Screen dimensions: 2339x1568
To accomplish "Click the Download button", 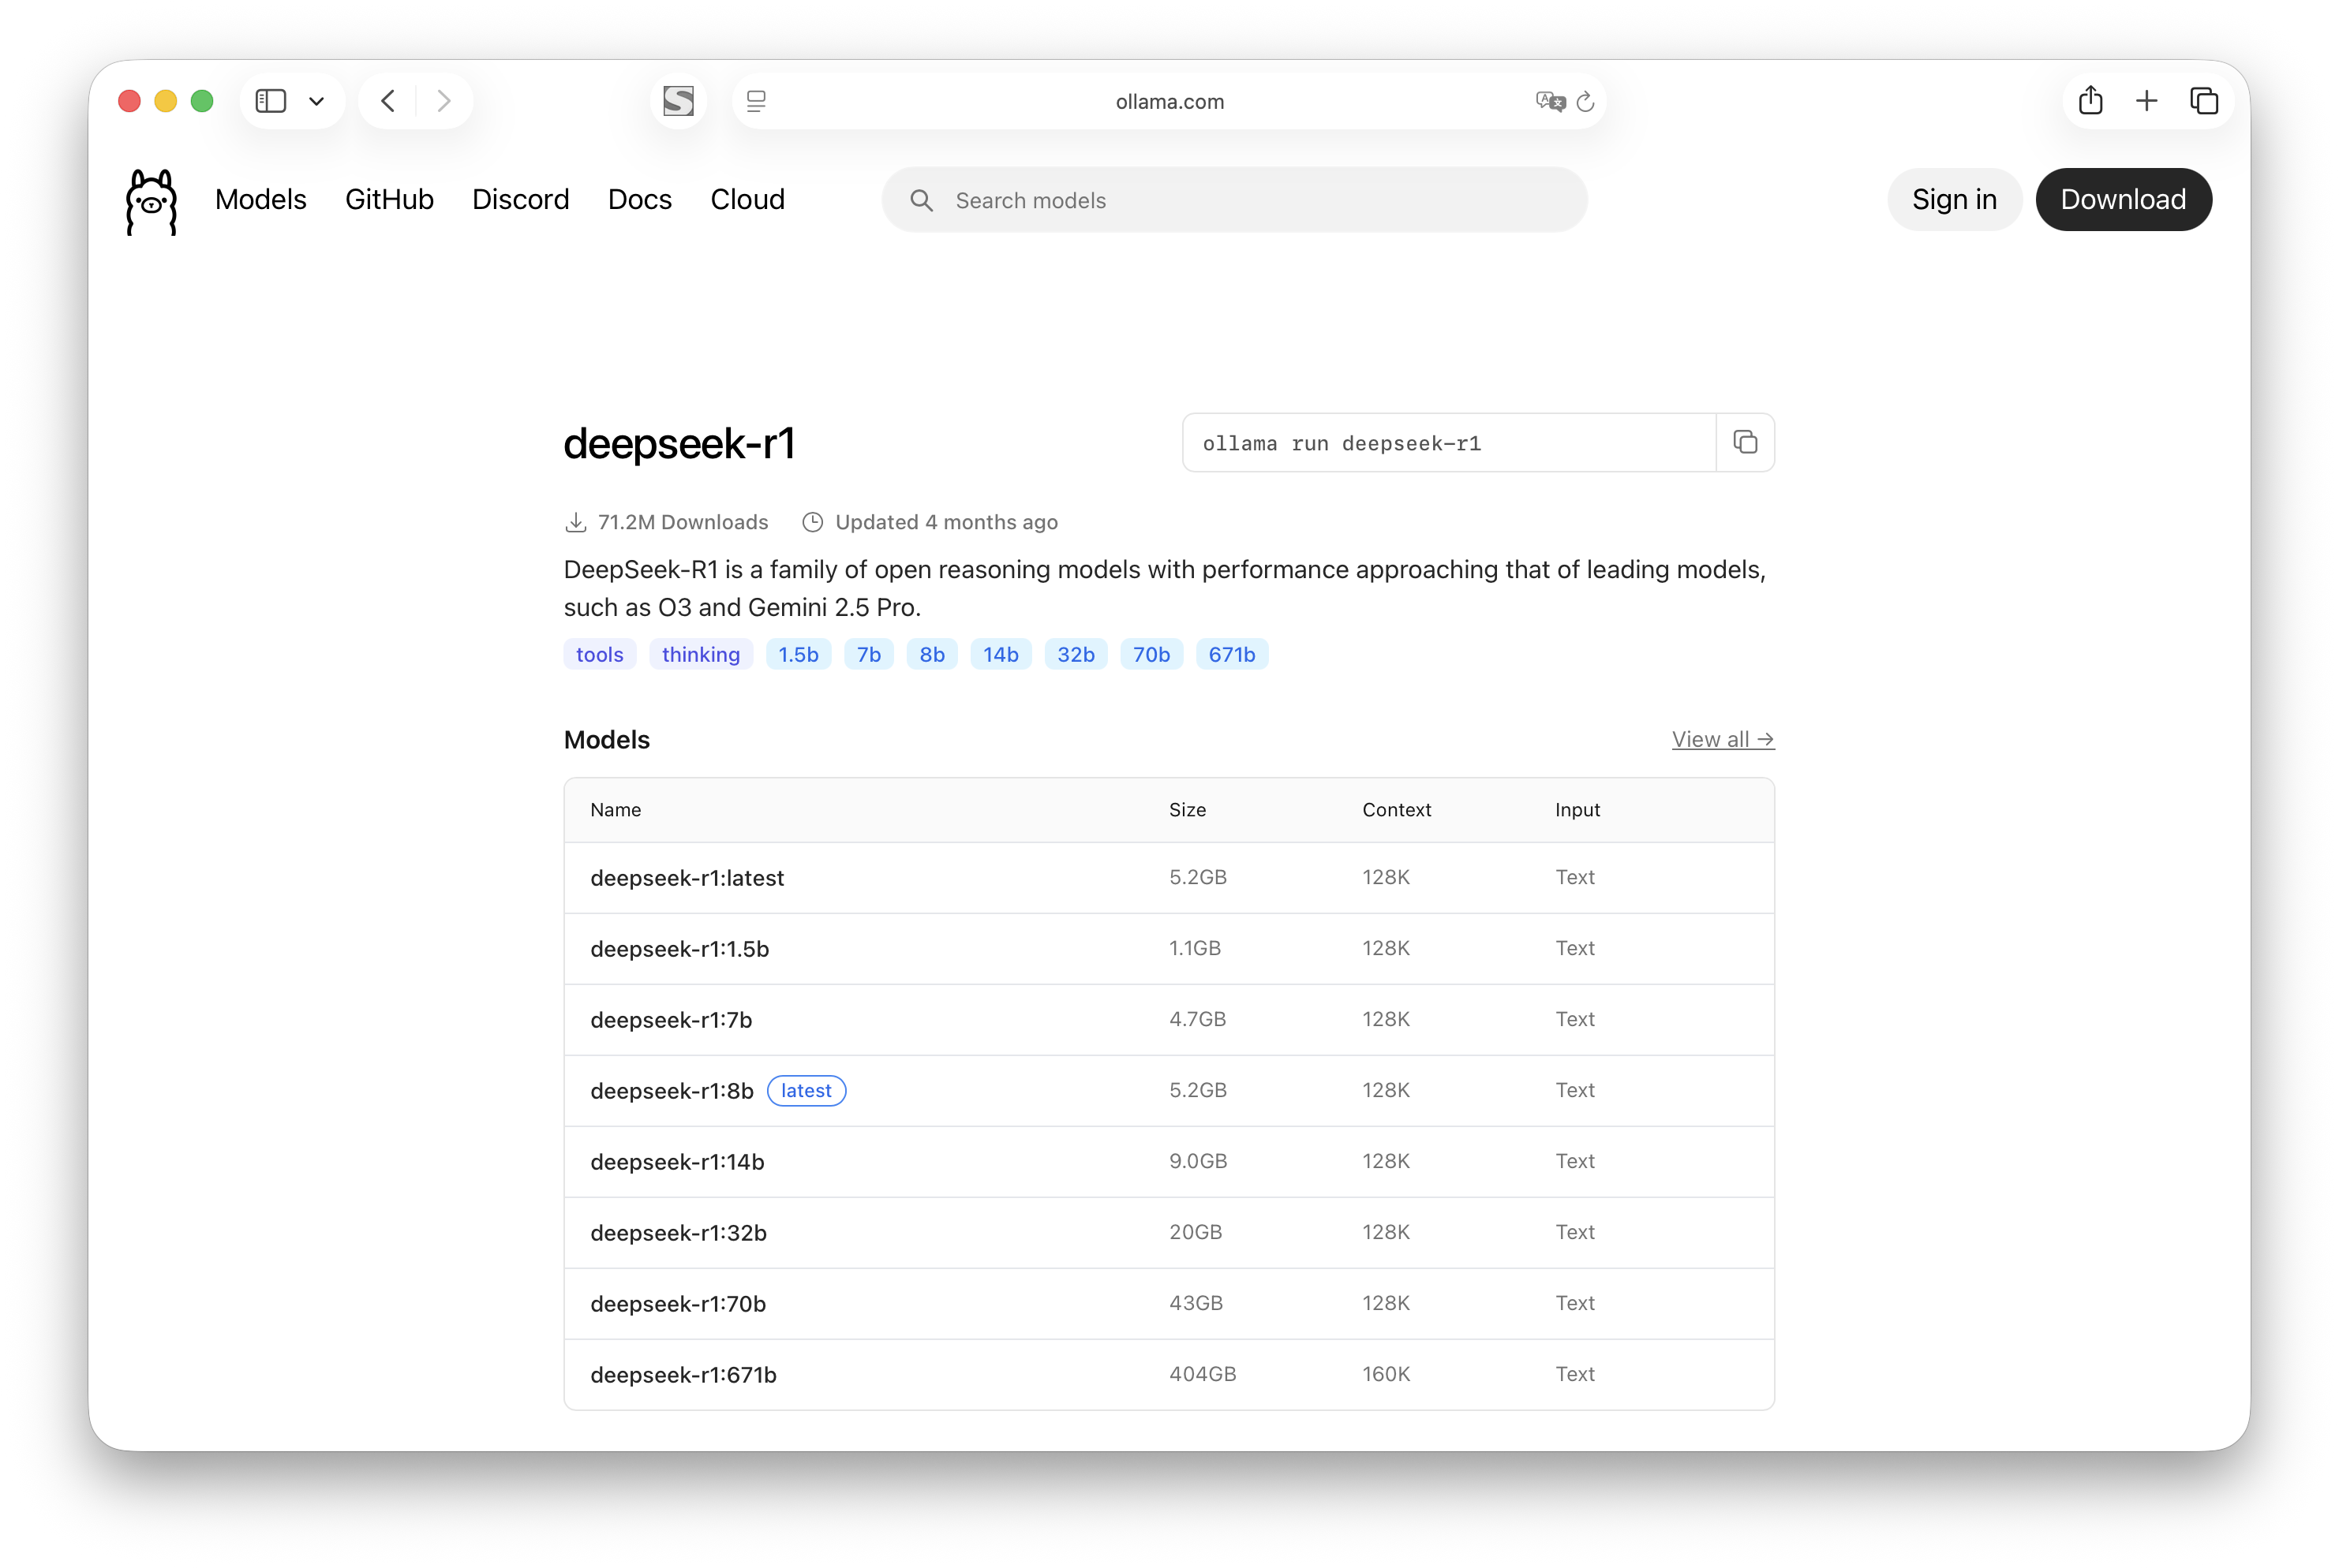I will click(2123, 199).
